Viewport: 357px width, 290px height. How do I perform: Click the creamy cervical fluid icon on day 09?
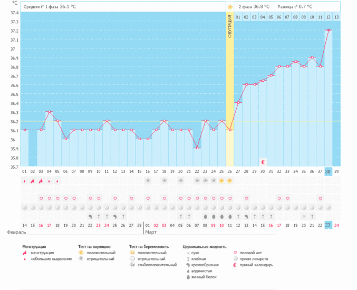coord(90,217)
